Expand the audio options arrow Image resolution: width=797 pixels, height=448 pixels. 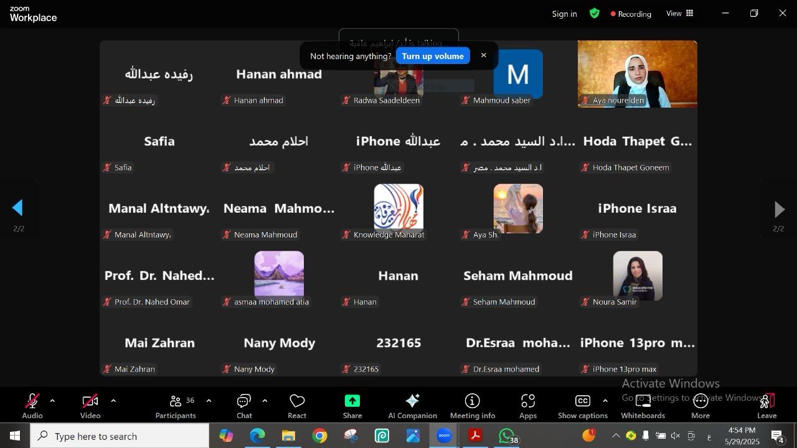point(52,401)
